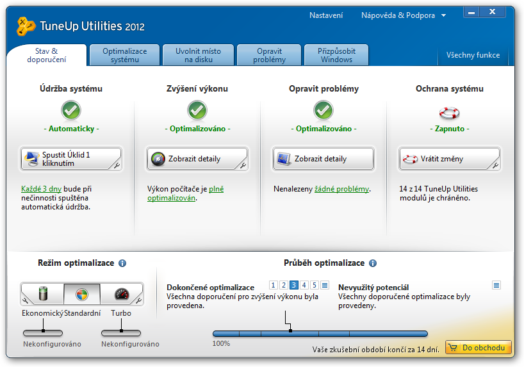The image size is (524, 367).
Task: Click Do obchodu button
Action: click(479, 348)
